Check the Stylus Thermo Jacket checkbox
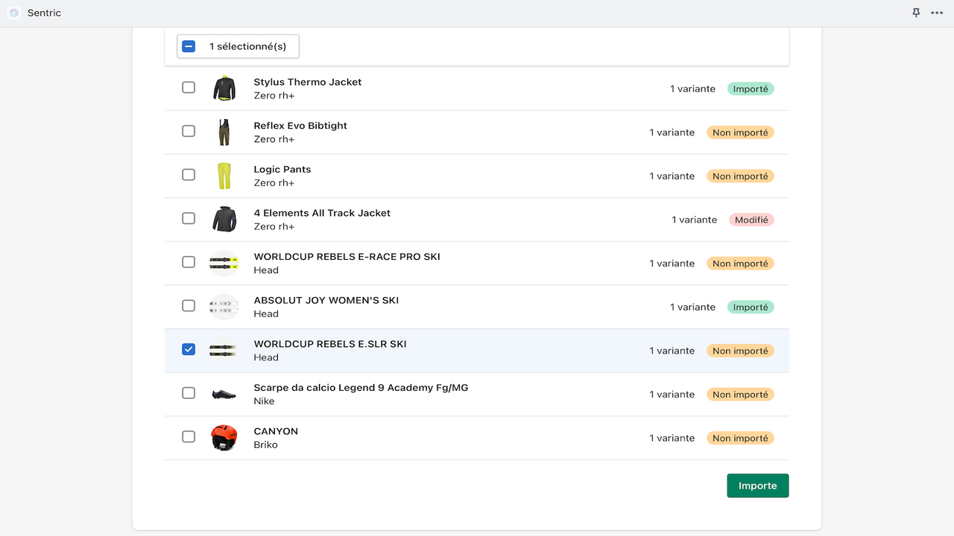This screenshot has width=954, height=536. click(x=189, y=87)
